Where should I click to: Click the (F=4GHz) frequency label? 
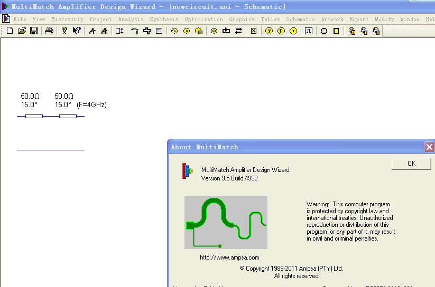(x=91, y=104)
